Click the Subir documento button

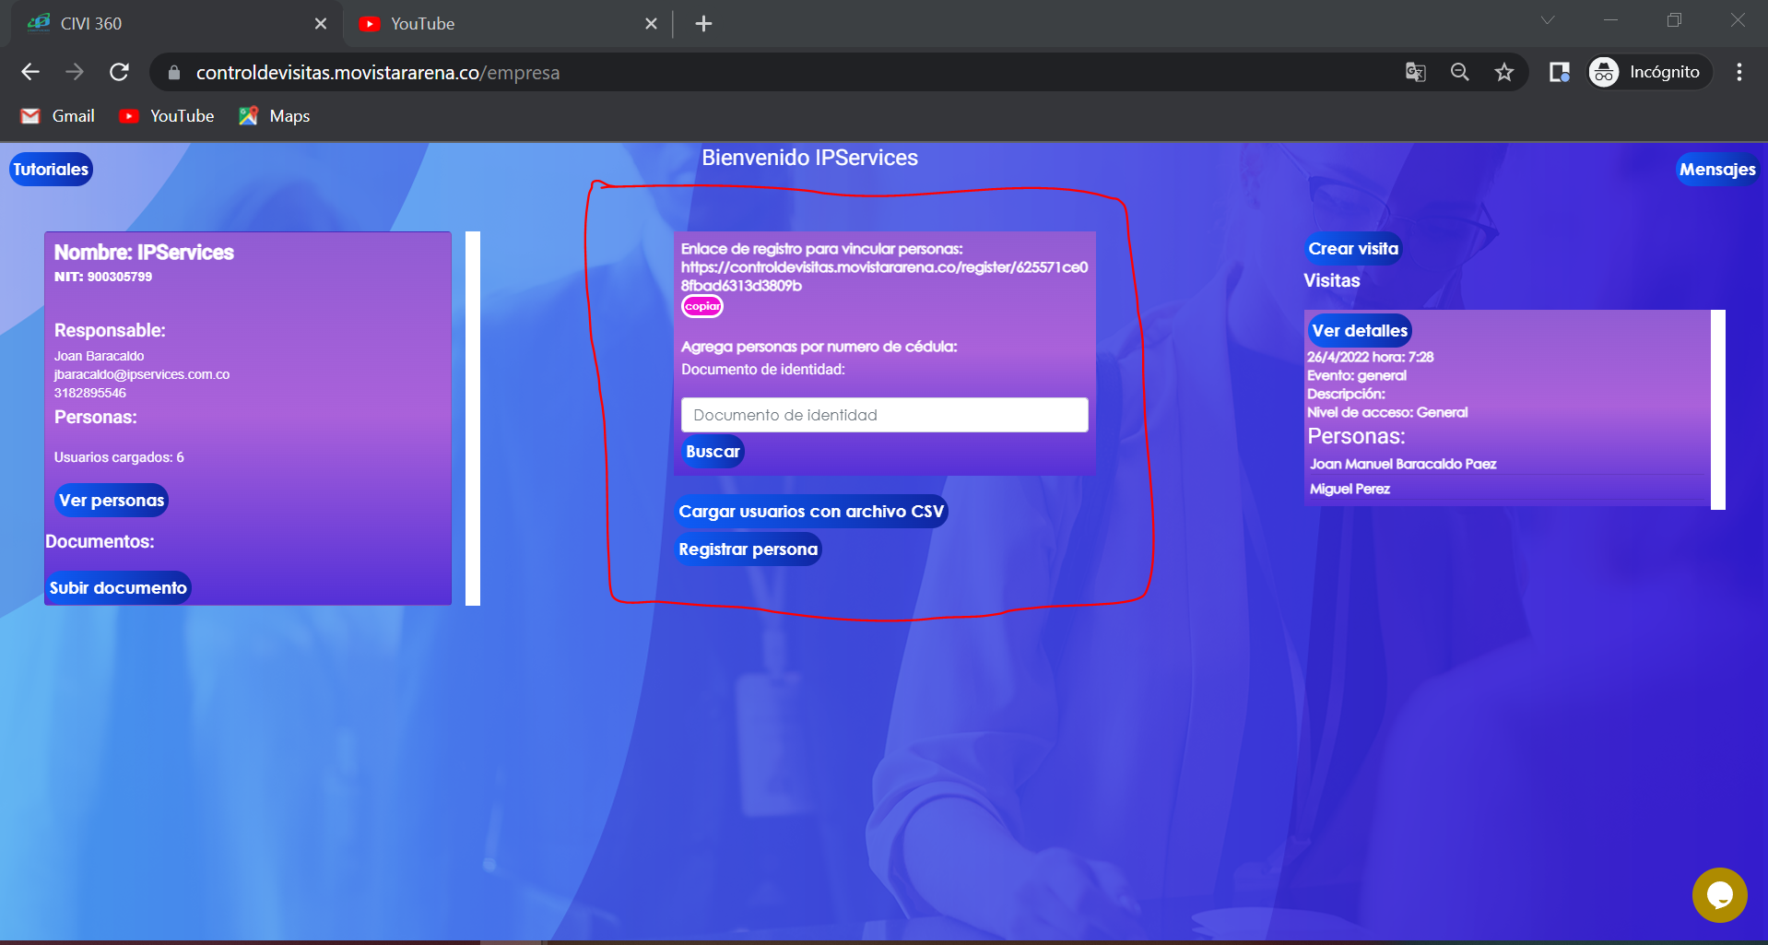coord(118,588)
